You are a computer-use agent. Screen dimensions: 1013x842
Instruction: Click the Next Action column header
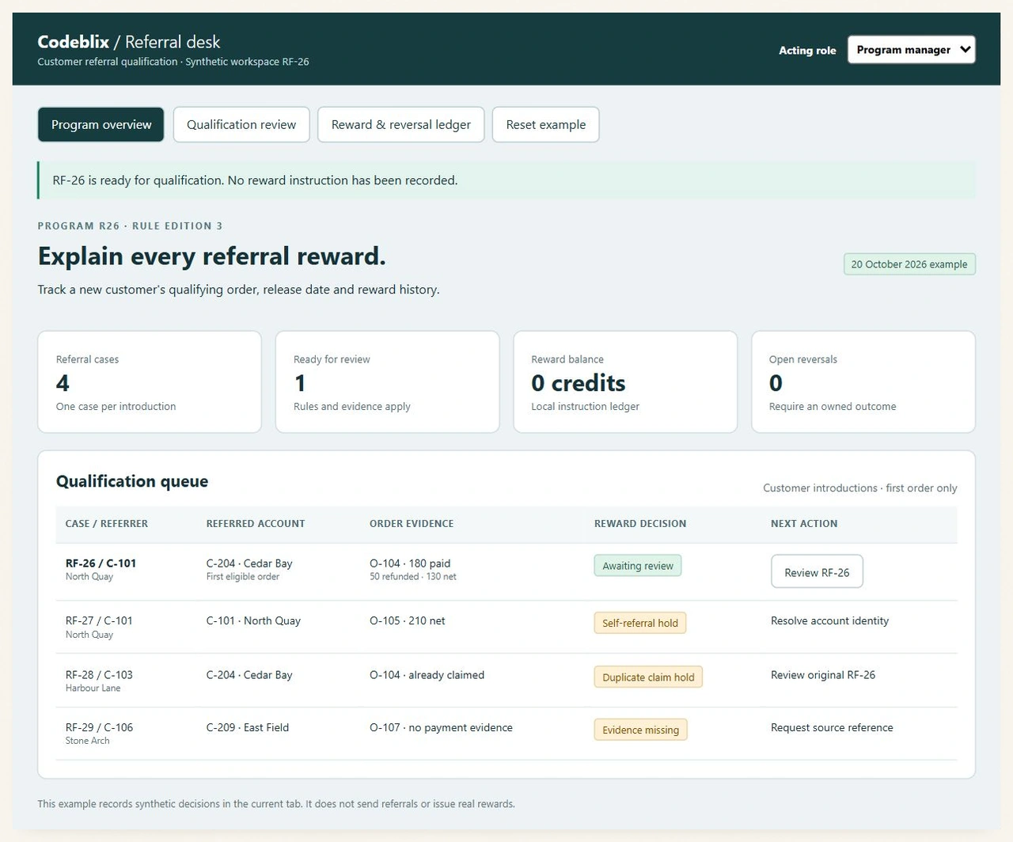click(804, 524)
